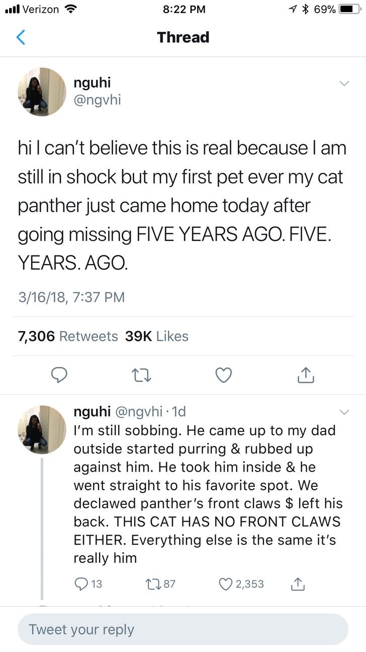Tap the back arrow in header
Viewport: 366px width, 652px height.
[x=21, y=37]
